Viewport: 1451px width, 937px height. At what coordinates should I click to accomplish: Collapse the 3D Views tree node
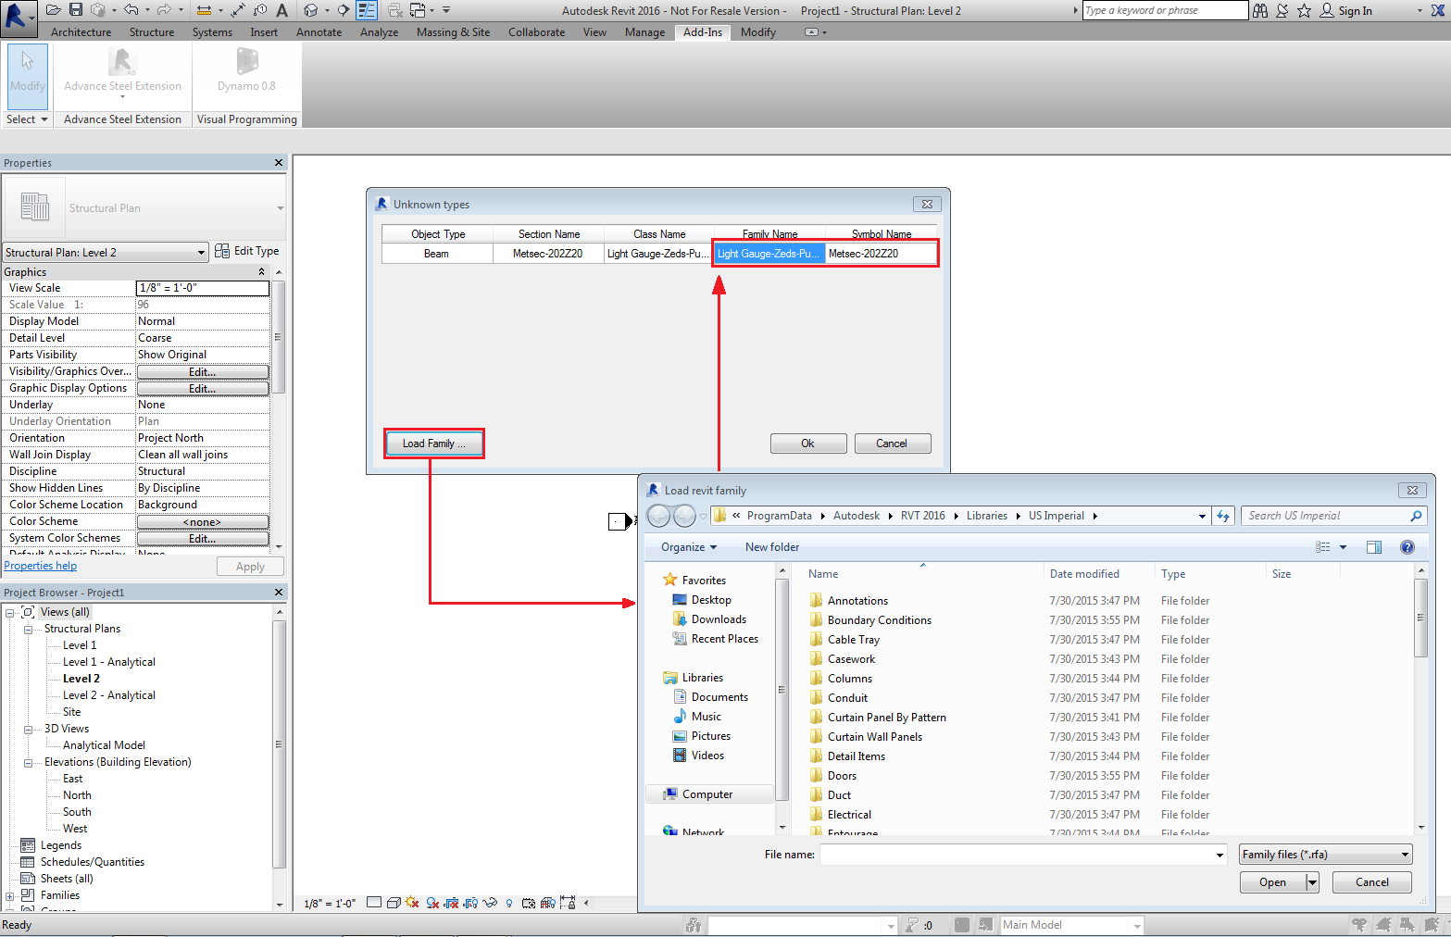pyautogui.click(x=28, y=729)
